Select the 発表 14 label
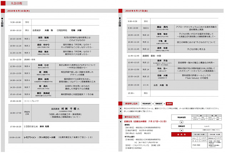The image size is (225, 153). pos(146,70)
